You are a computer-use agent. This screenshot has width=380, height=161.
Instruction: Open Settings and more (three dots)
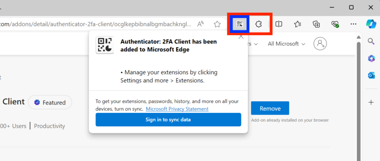(354, 24)
